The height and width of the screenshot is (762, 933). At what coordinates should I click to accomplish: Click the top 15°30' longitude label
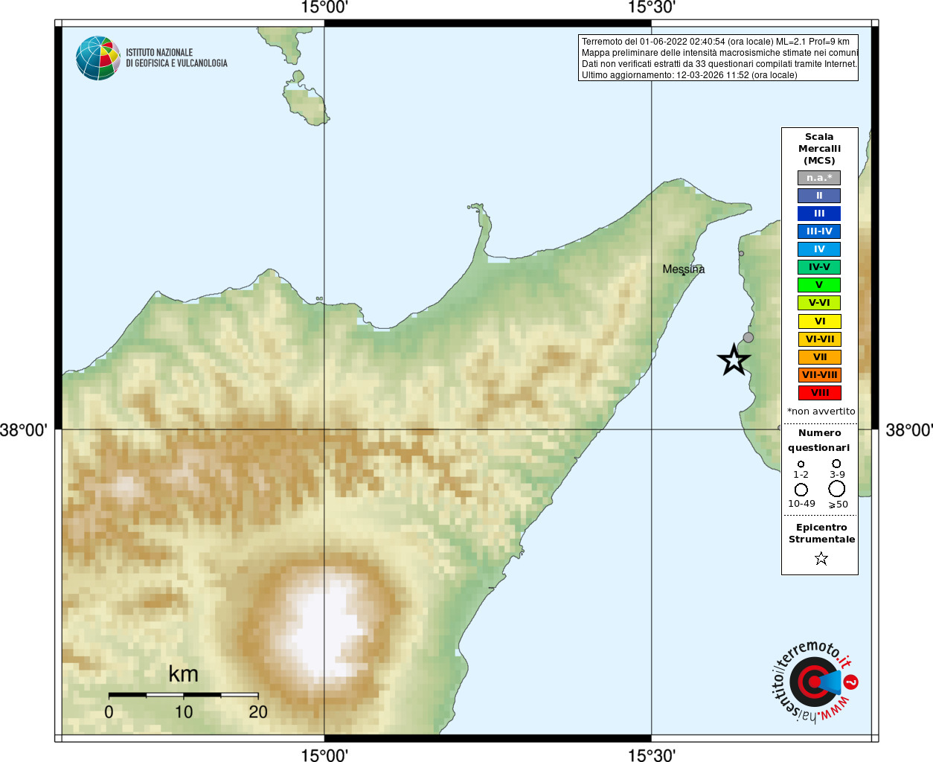(652, 8)
